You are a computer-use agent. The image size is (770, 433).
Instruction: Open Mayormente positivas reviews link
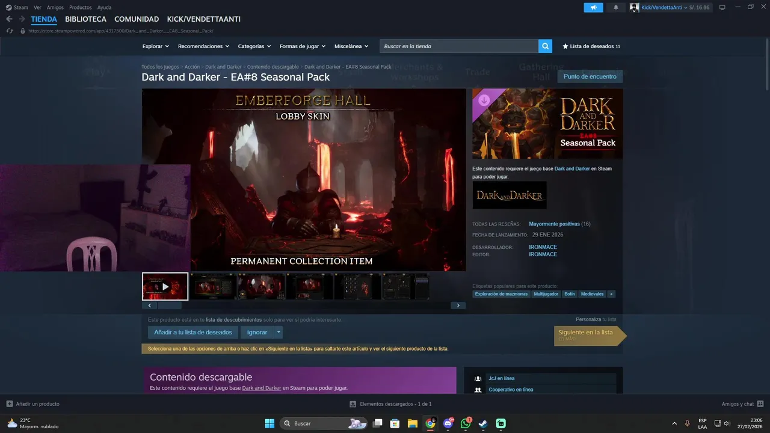(554, 224)
